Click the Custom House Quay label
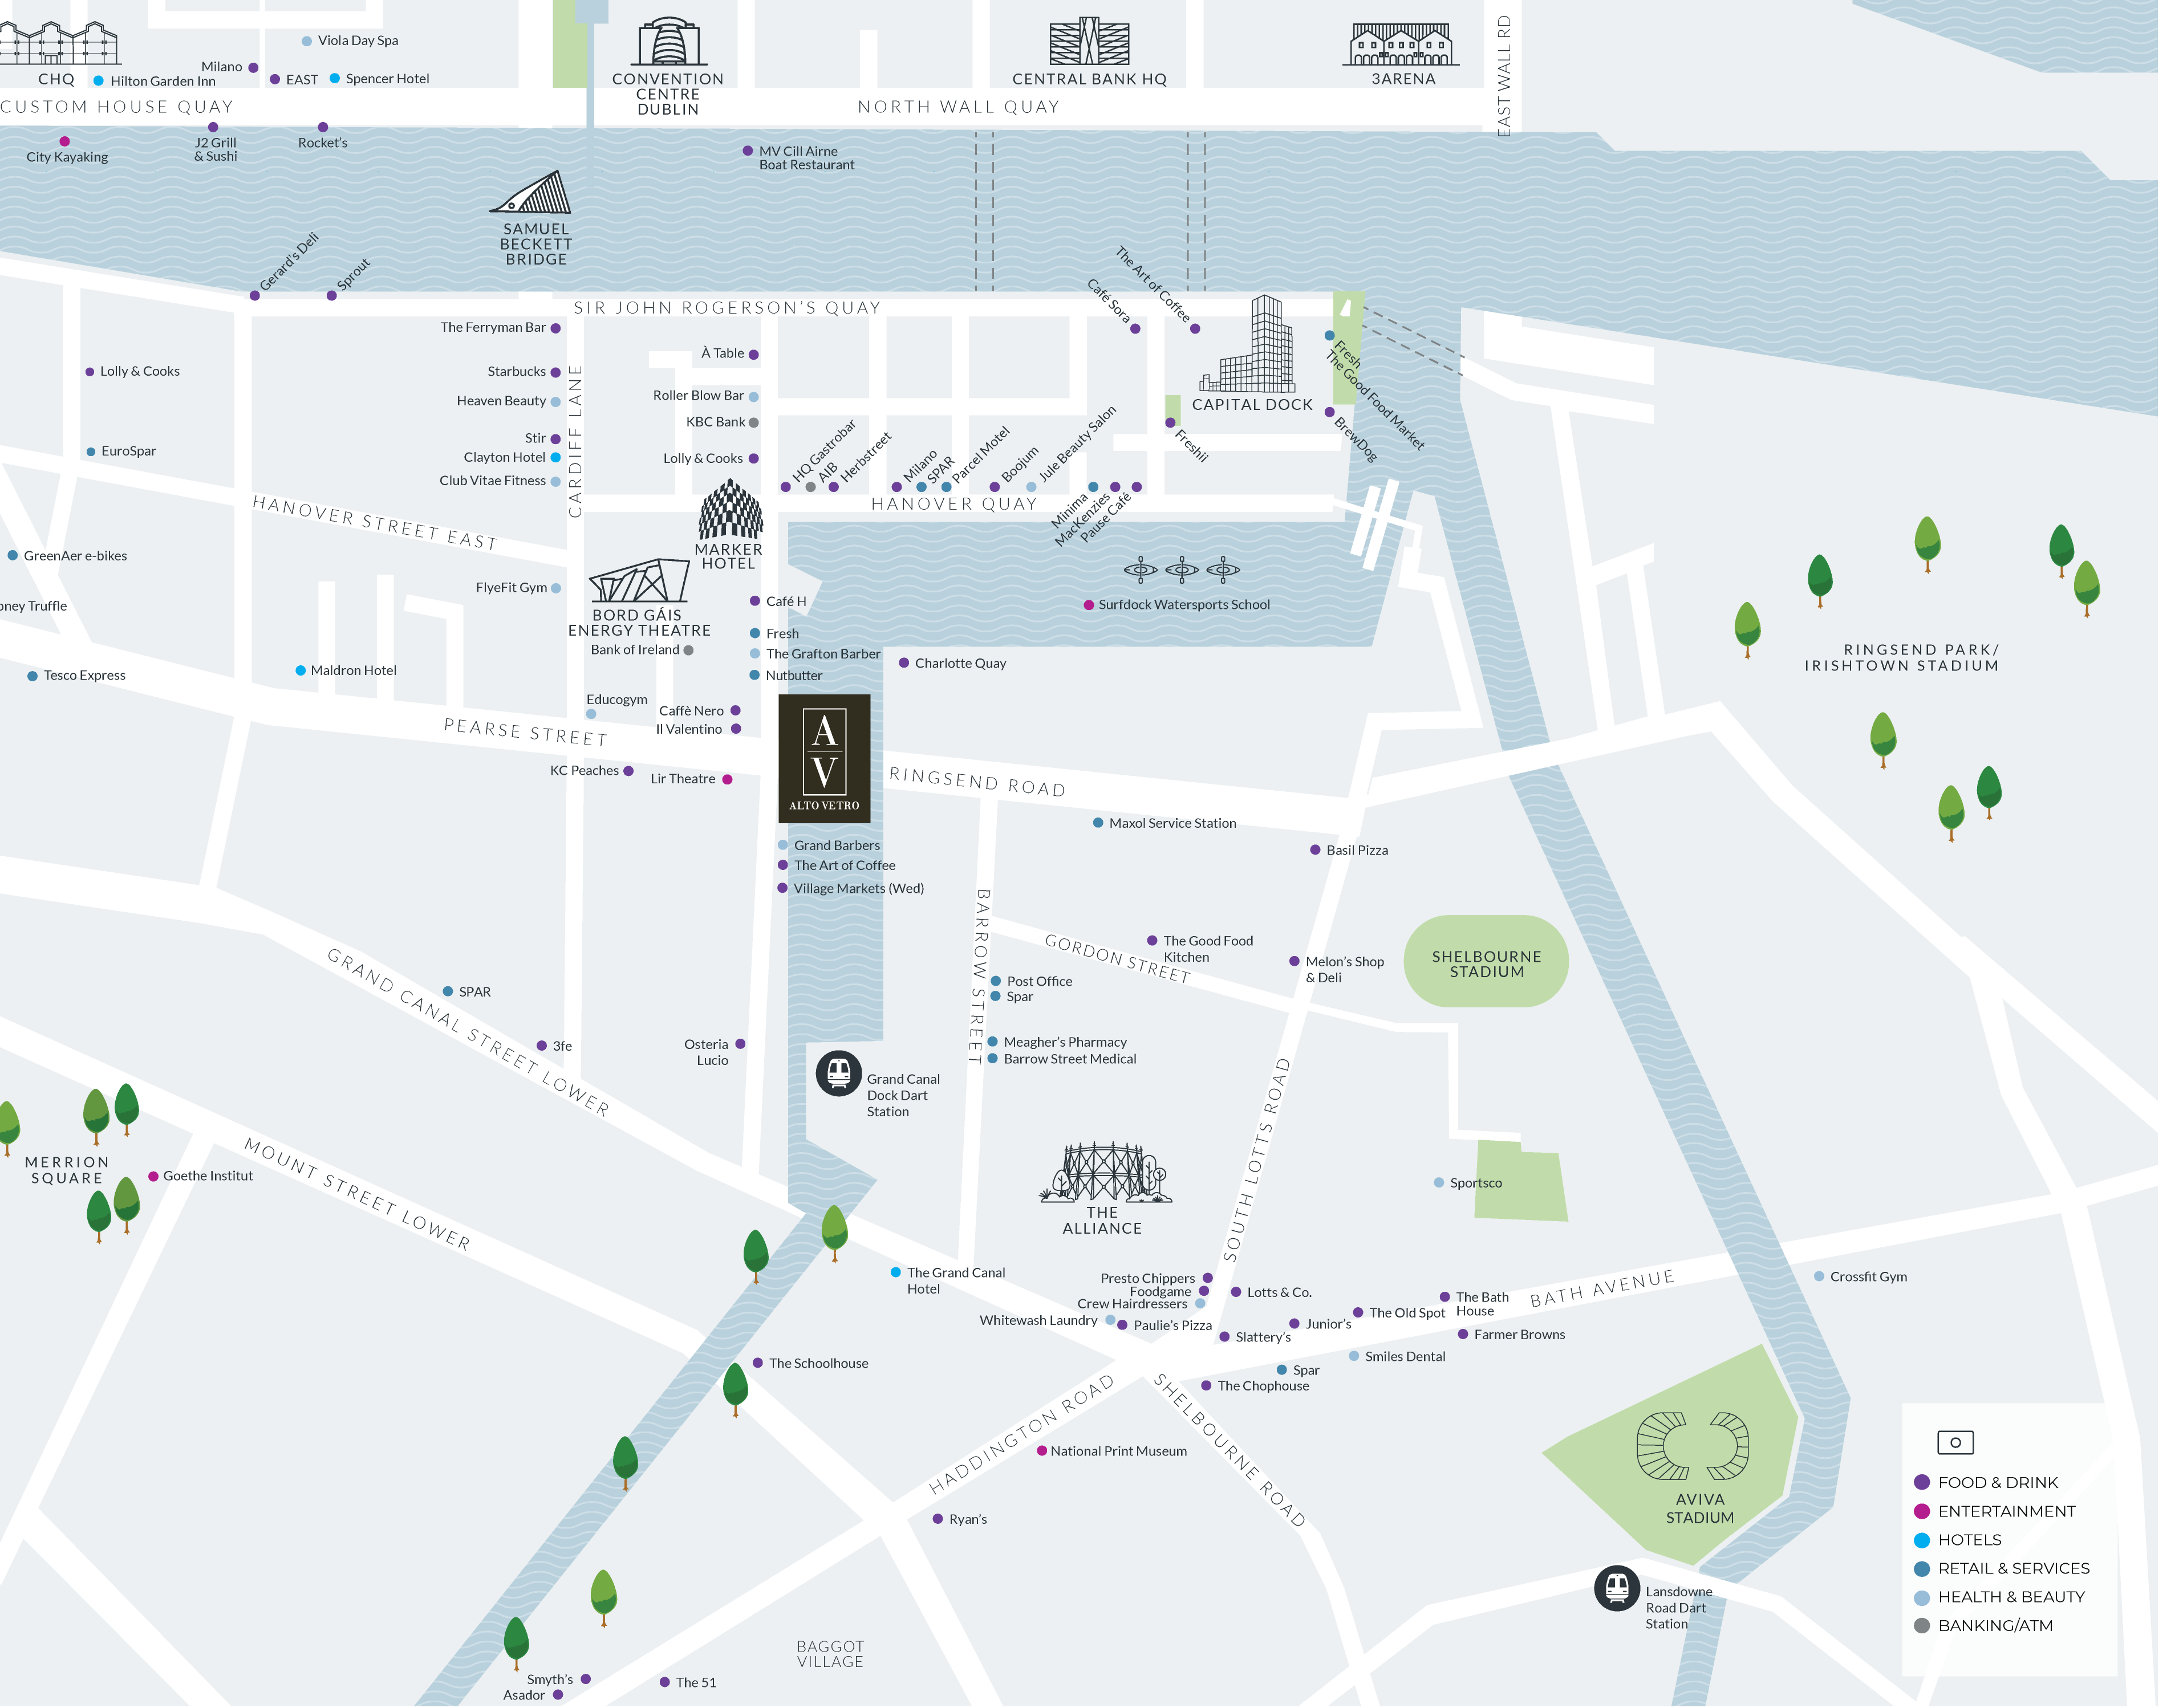Viewport: 2183px width, 1708px height. point(118,108)
